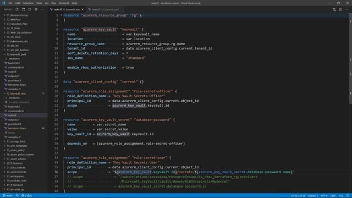Viewport: 352px width, 198px height.
Task: Open outputs.tf in 12_keyvault_pwd folder
Action: tap(14, 76)
